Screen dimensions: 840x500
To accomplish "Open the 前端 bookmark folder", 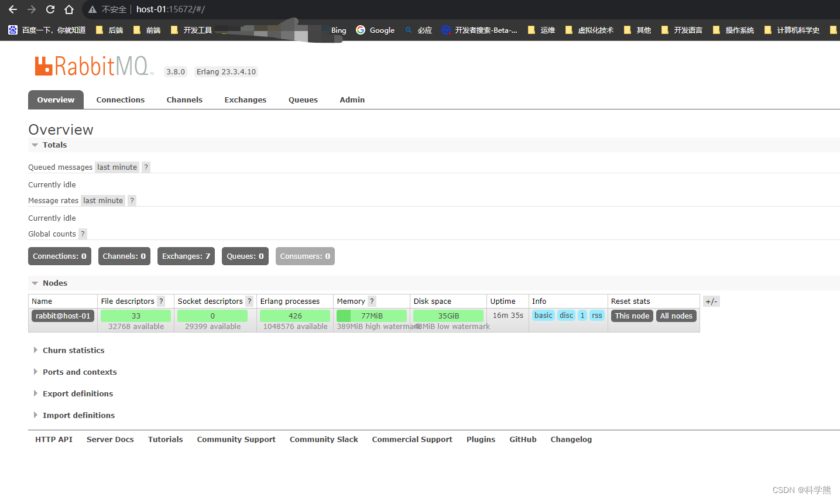I will pyautogui.click(x=147, y=30).
